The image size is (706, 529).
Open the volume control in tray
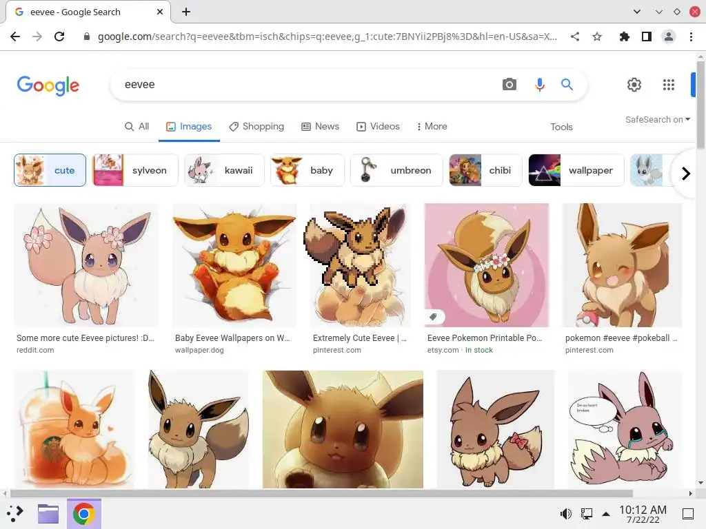(566, 513)
